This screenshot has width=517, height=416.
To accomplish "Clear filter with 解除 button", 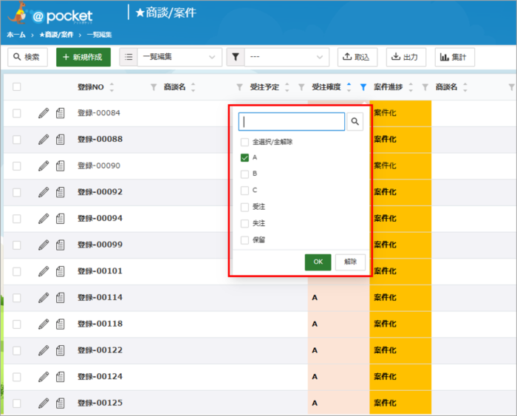I will [350, 262].
